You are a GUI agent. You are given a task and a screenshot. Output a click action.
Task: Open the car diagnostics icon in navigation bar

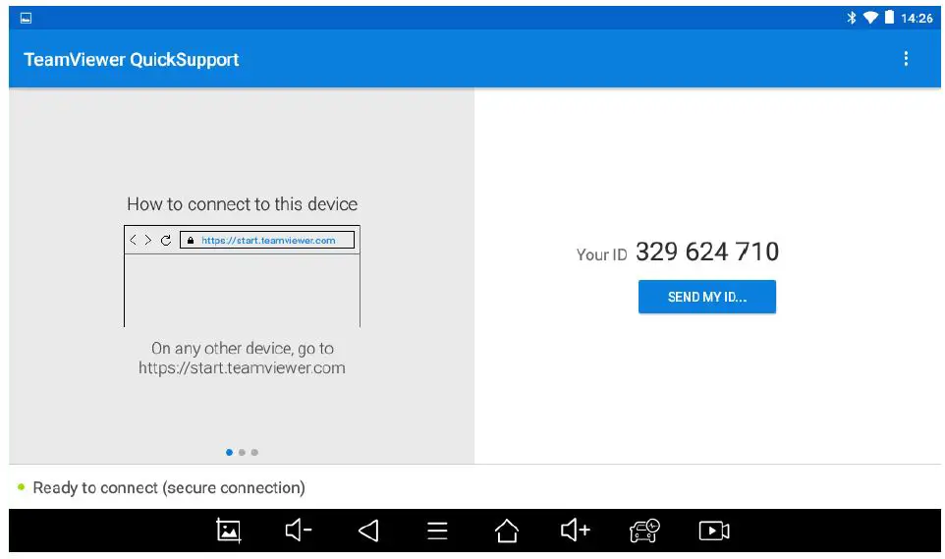pyautogui.click(x=644, y=531)
